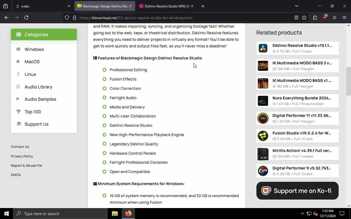This screenshot has height=219, width=351.
Task: Click the Categories header button
Action: 44,34
